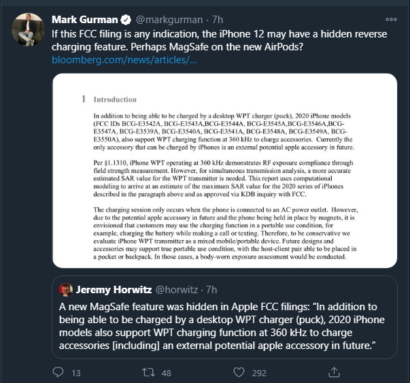
Task: Like the tweet with the heart icon
Action: point(239,372)
